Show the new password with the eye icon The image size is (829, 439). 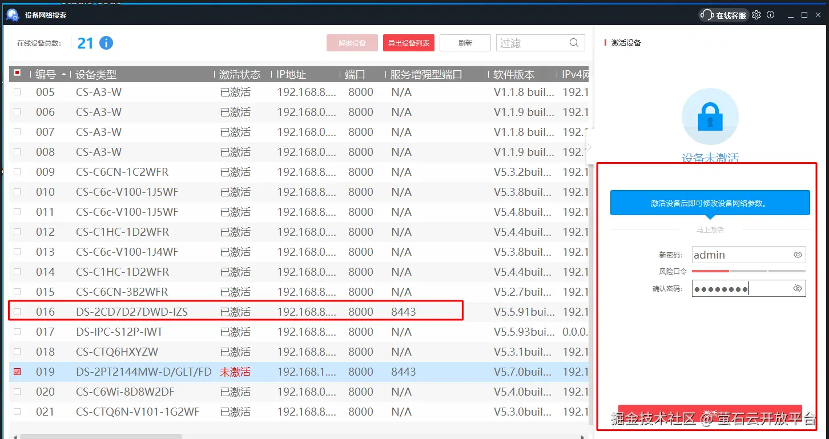[x=798, y=255]
